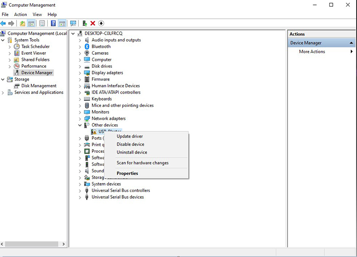Open More Actions in Actions pane
This screenshot has width=357, height=257.
pos(312,52)
